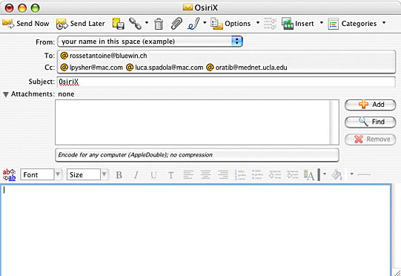The image size is (401, 276).
Task: Open the Insert dropdown arrow
Action: click(x=322, y=23)
